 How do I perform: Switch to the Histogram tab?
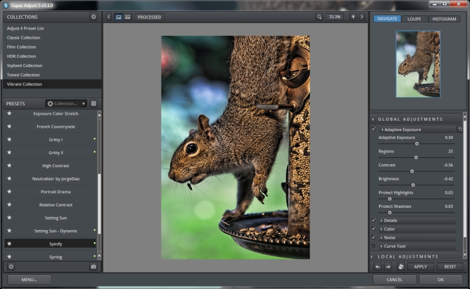pyautogui.click(x=444, y=19)
